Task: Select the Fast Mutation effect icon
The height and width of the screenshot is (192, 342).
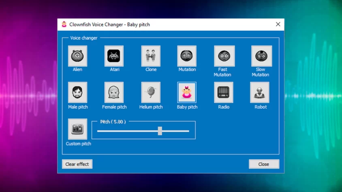Action: pyautogui.click(x=224, y=56)
